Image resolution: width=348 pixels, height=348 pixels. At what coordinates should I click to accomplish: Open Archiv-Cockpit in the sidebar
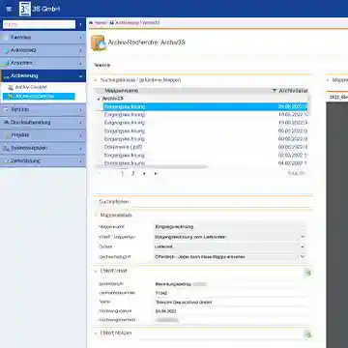(x=31, y=87)
